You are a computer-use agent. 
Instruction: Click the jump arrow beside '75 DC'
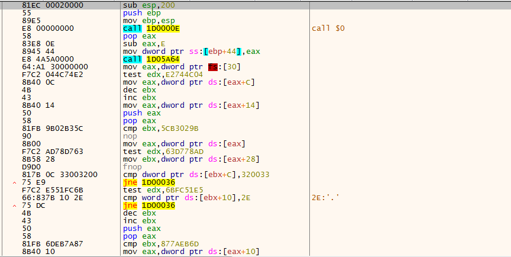point(14,206)
